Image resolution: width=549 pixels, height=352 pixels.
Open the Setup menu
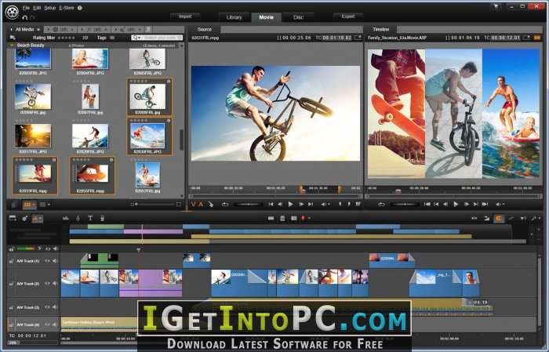[x=49, y=8]
